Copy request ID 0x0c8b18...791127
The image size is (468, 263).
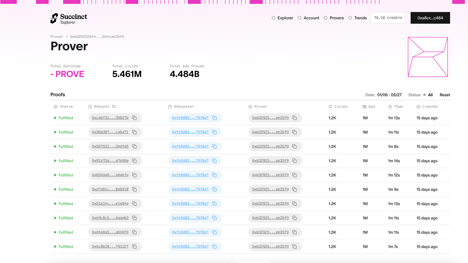135,247
